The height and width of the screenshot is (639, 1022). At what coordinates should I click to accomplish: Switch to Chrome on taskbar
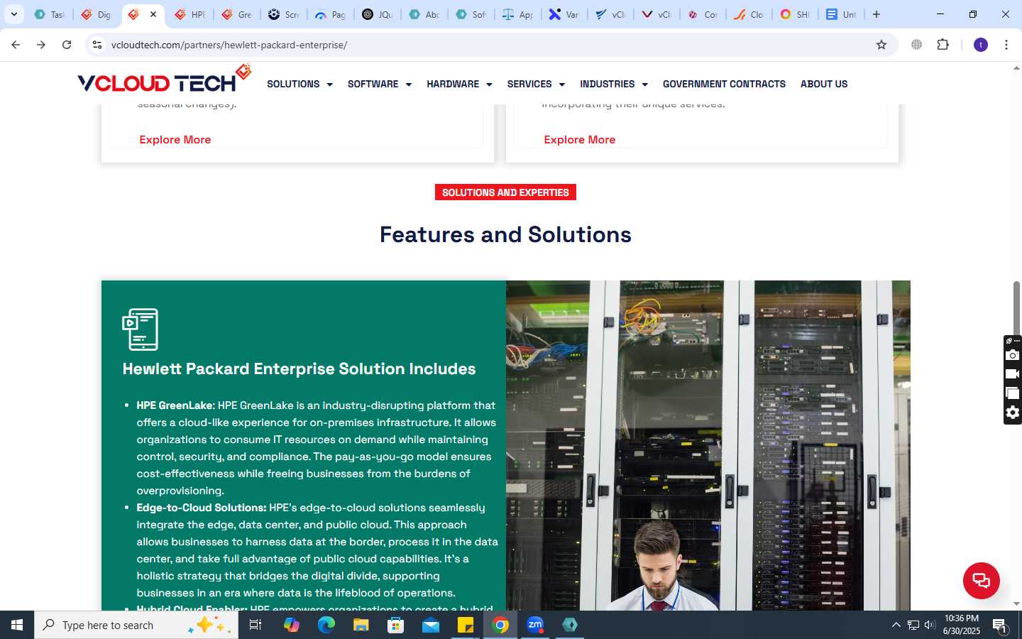[x=500, y=625]
